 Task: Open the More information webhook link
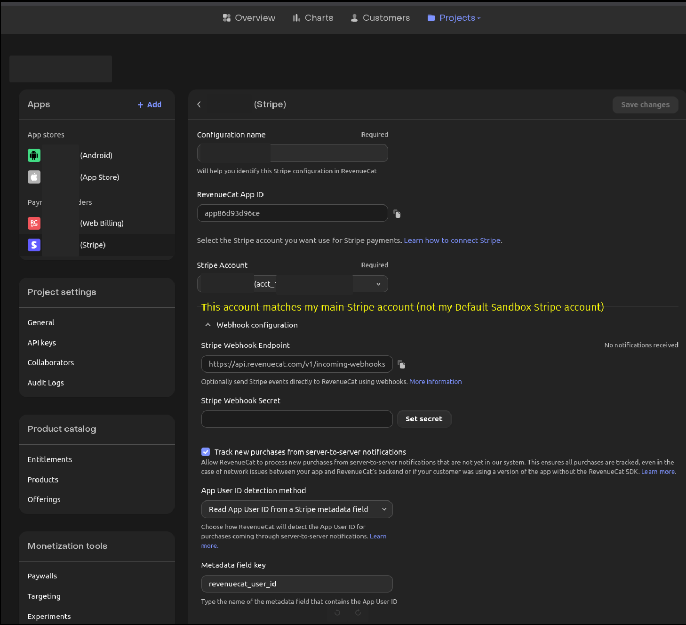tap(436, 382)
